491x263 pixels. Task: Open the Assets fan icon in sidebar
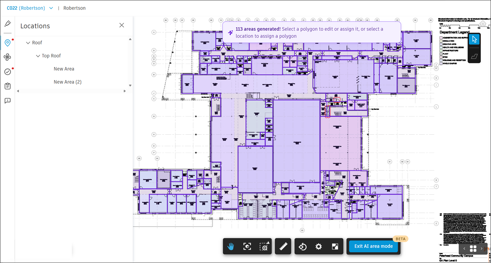click(8, 57)
